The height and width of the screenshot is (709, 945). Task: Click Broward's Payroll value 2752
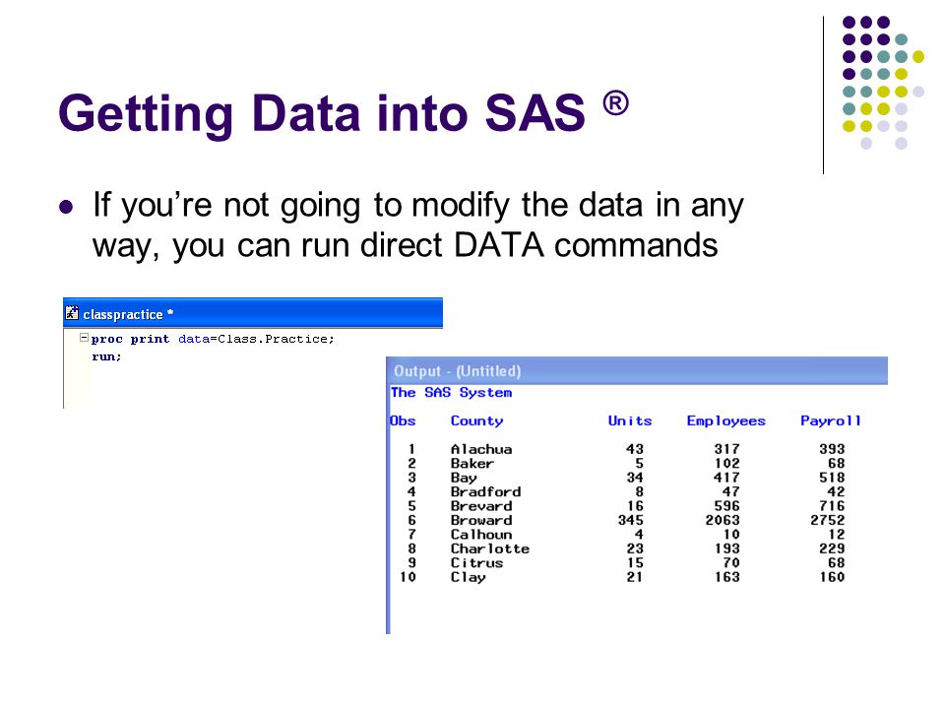[828, 520]
